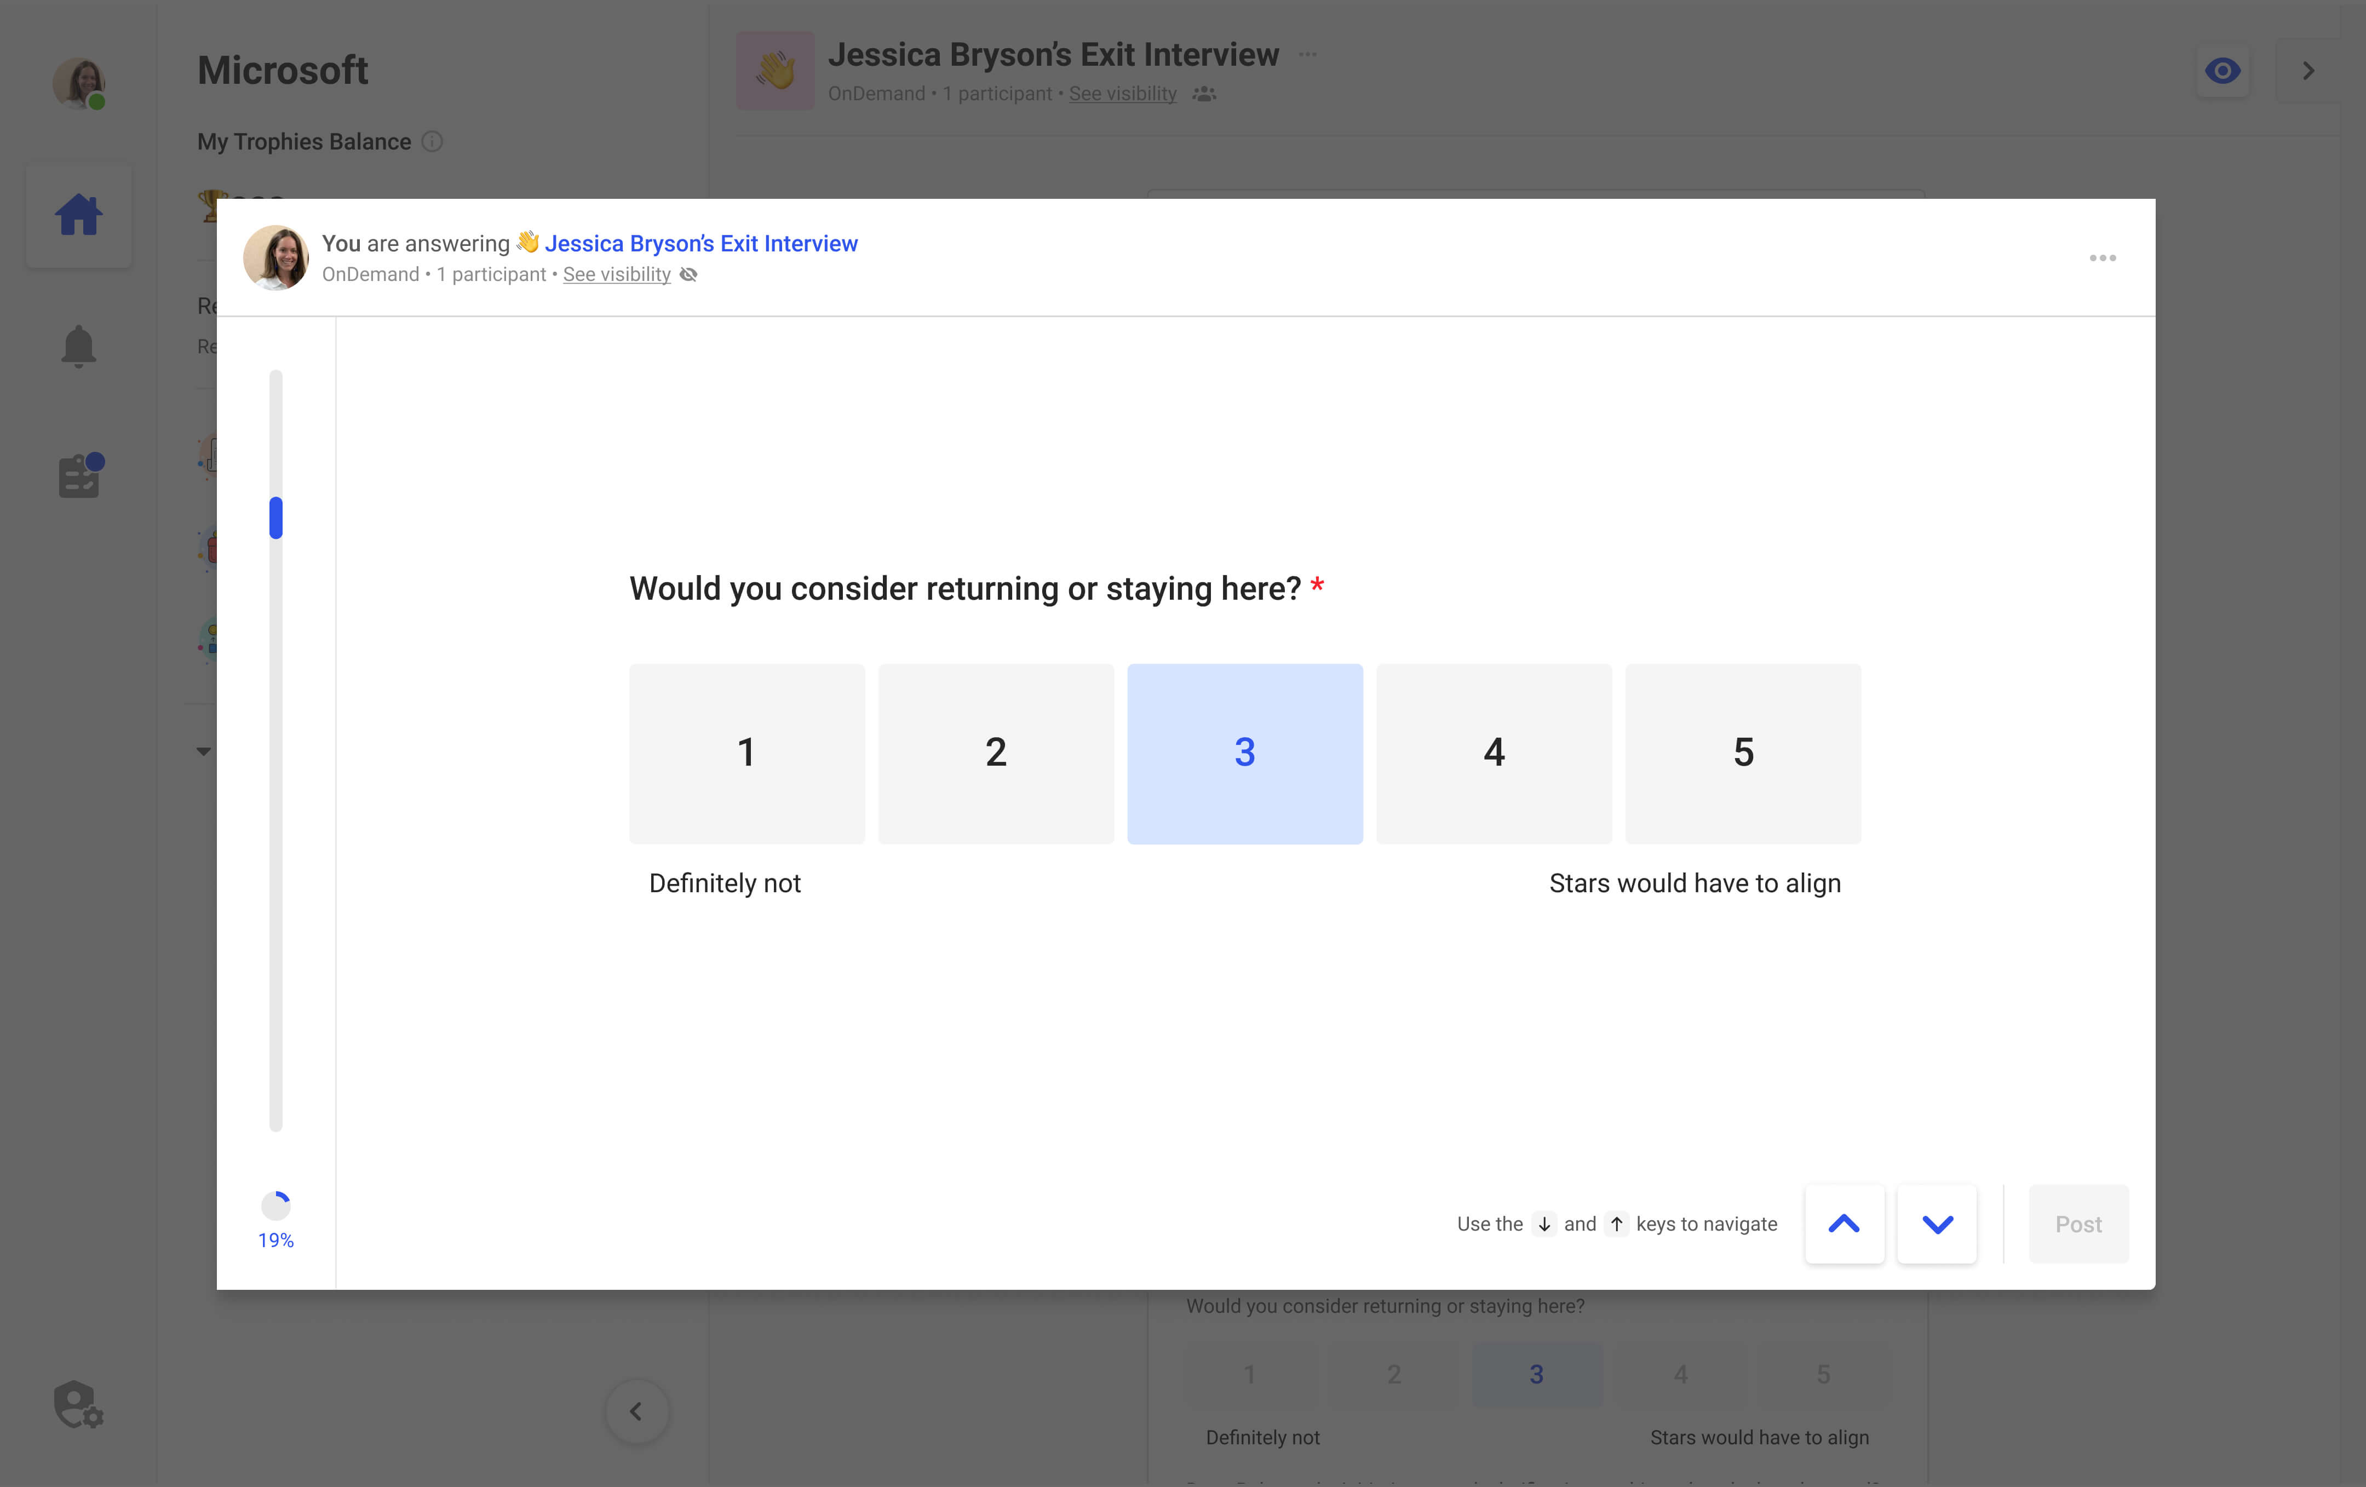This screenshot has height=1487, width=2366.
Task: Click the progress track below blue indicator
Action: (x=276, y=835)
